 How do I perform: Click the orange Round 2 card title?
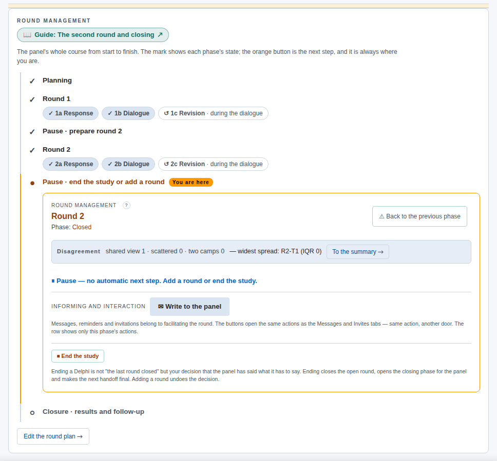(67, 216)
